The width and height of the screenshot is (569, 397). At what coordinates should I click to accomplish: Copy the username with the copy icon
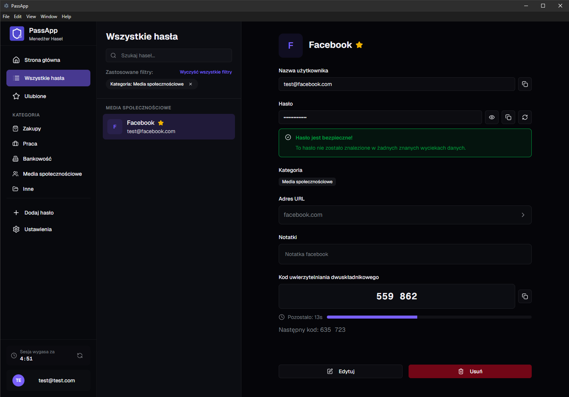[525, 84]
